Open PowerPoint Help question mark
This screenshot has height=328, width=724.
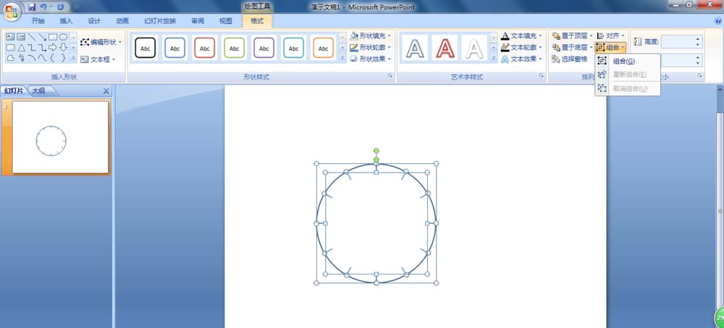(x=718, y=21)
